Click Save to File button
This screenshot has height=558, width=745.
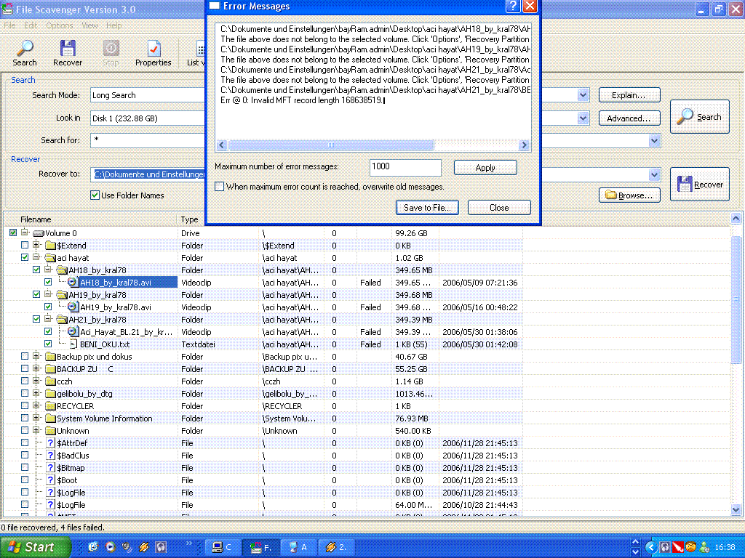click(427, 207)
